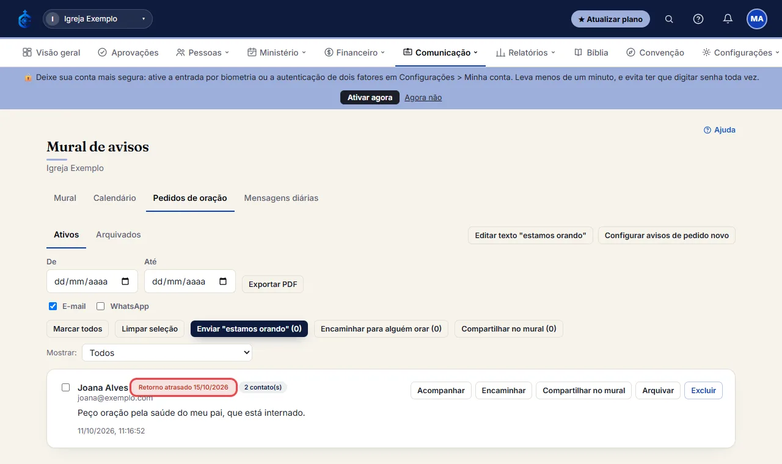Click the Retorno atrasado 15/10/2026 badge
782x464 pixels.
tap(183, 387)
